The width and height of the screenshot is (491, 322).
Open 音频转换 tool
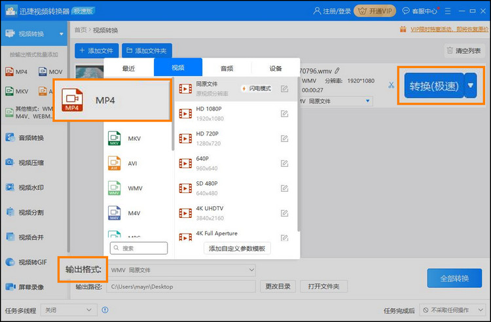(25, 137)
